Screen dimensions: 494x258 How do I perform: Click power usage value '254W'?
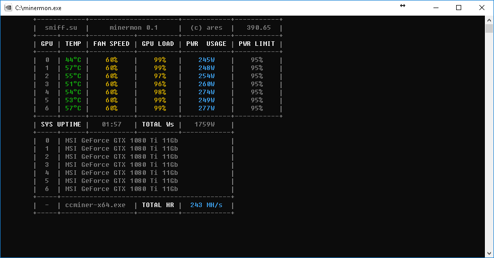tap(206, 76)
